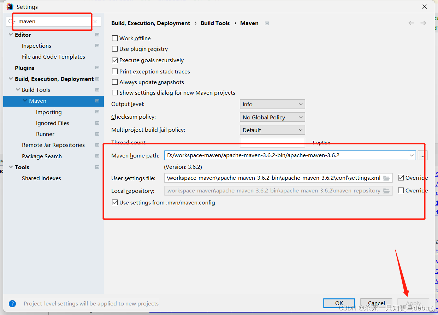The width and height of the screenshot is (438, 315).
Task: Open search history via the magnifier icon
Action: coord(11,22)
